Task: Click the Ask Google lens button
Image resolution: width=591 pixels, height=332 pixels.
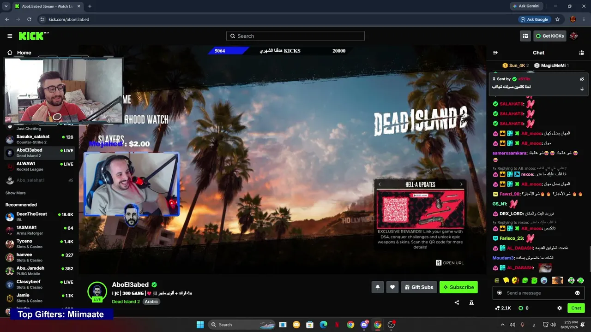Action: point(534,19)
